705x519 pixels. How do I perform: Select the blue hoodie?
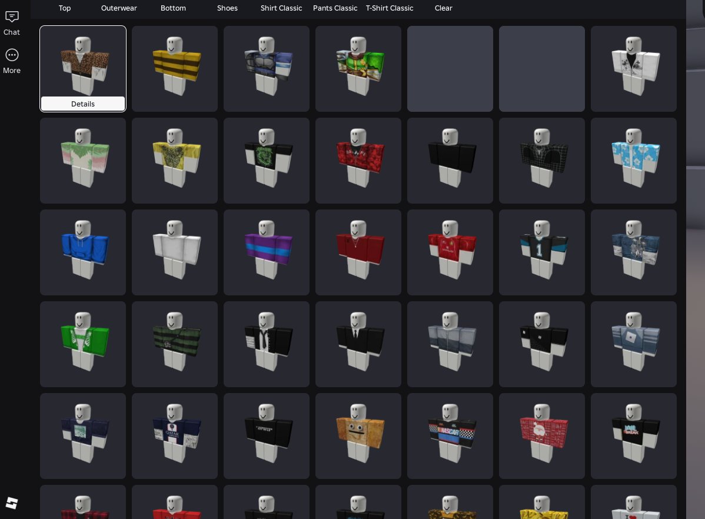pyautogui.click(x=83, y=252)
